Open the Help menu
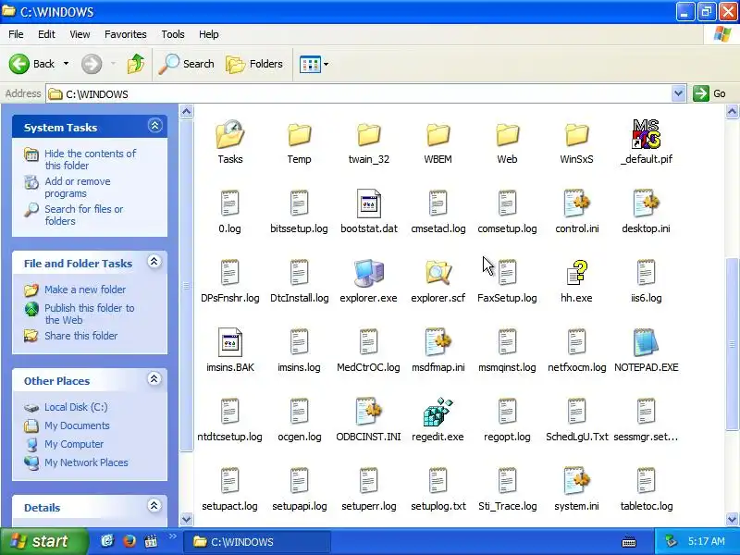740x555 pixels. click(x=209, y=34)
